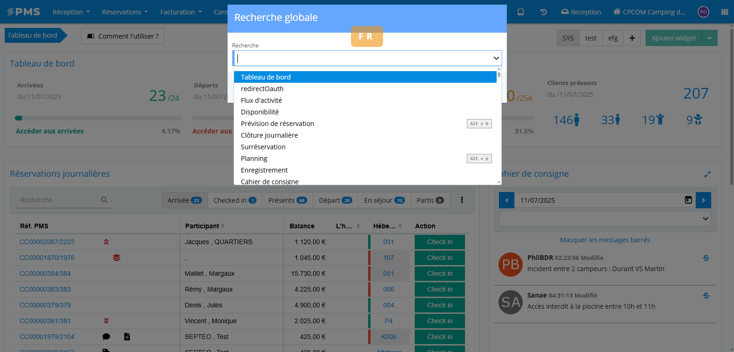Click the plus icon to add dashboard tab

632,38
